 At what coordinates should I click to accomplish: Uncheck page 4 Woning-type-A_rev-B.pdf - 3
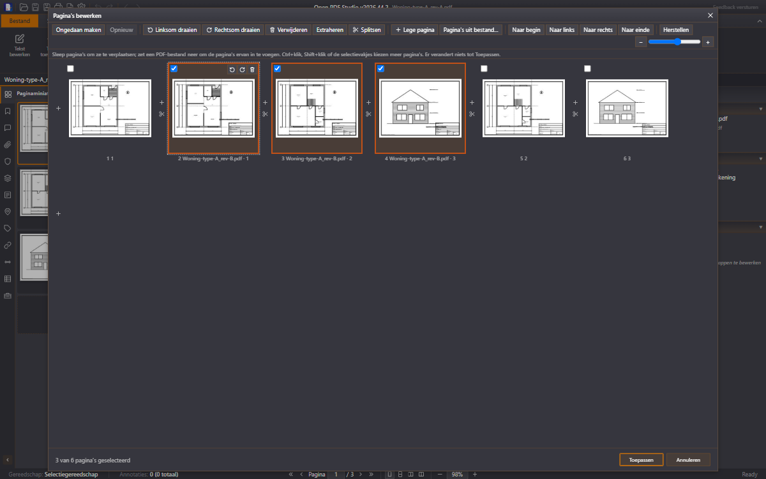380,69
